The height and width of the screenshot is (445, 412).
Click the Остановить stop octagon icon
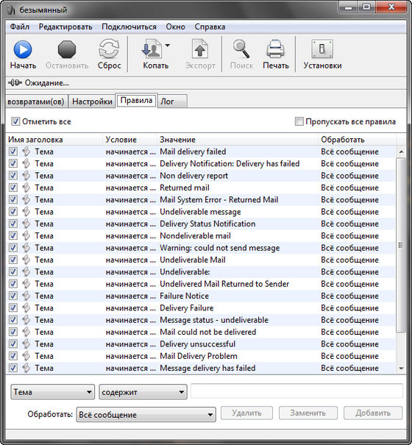tap(67, 50)
